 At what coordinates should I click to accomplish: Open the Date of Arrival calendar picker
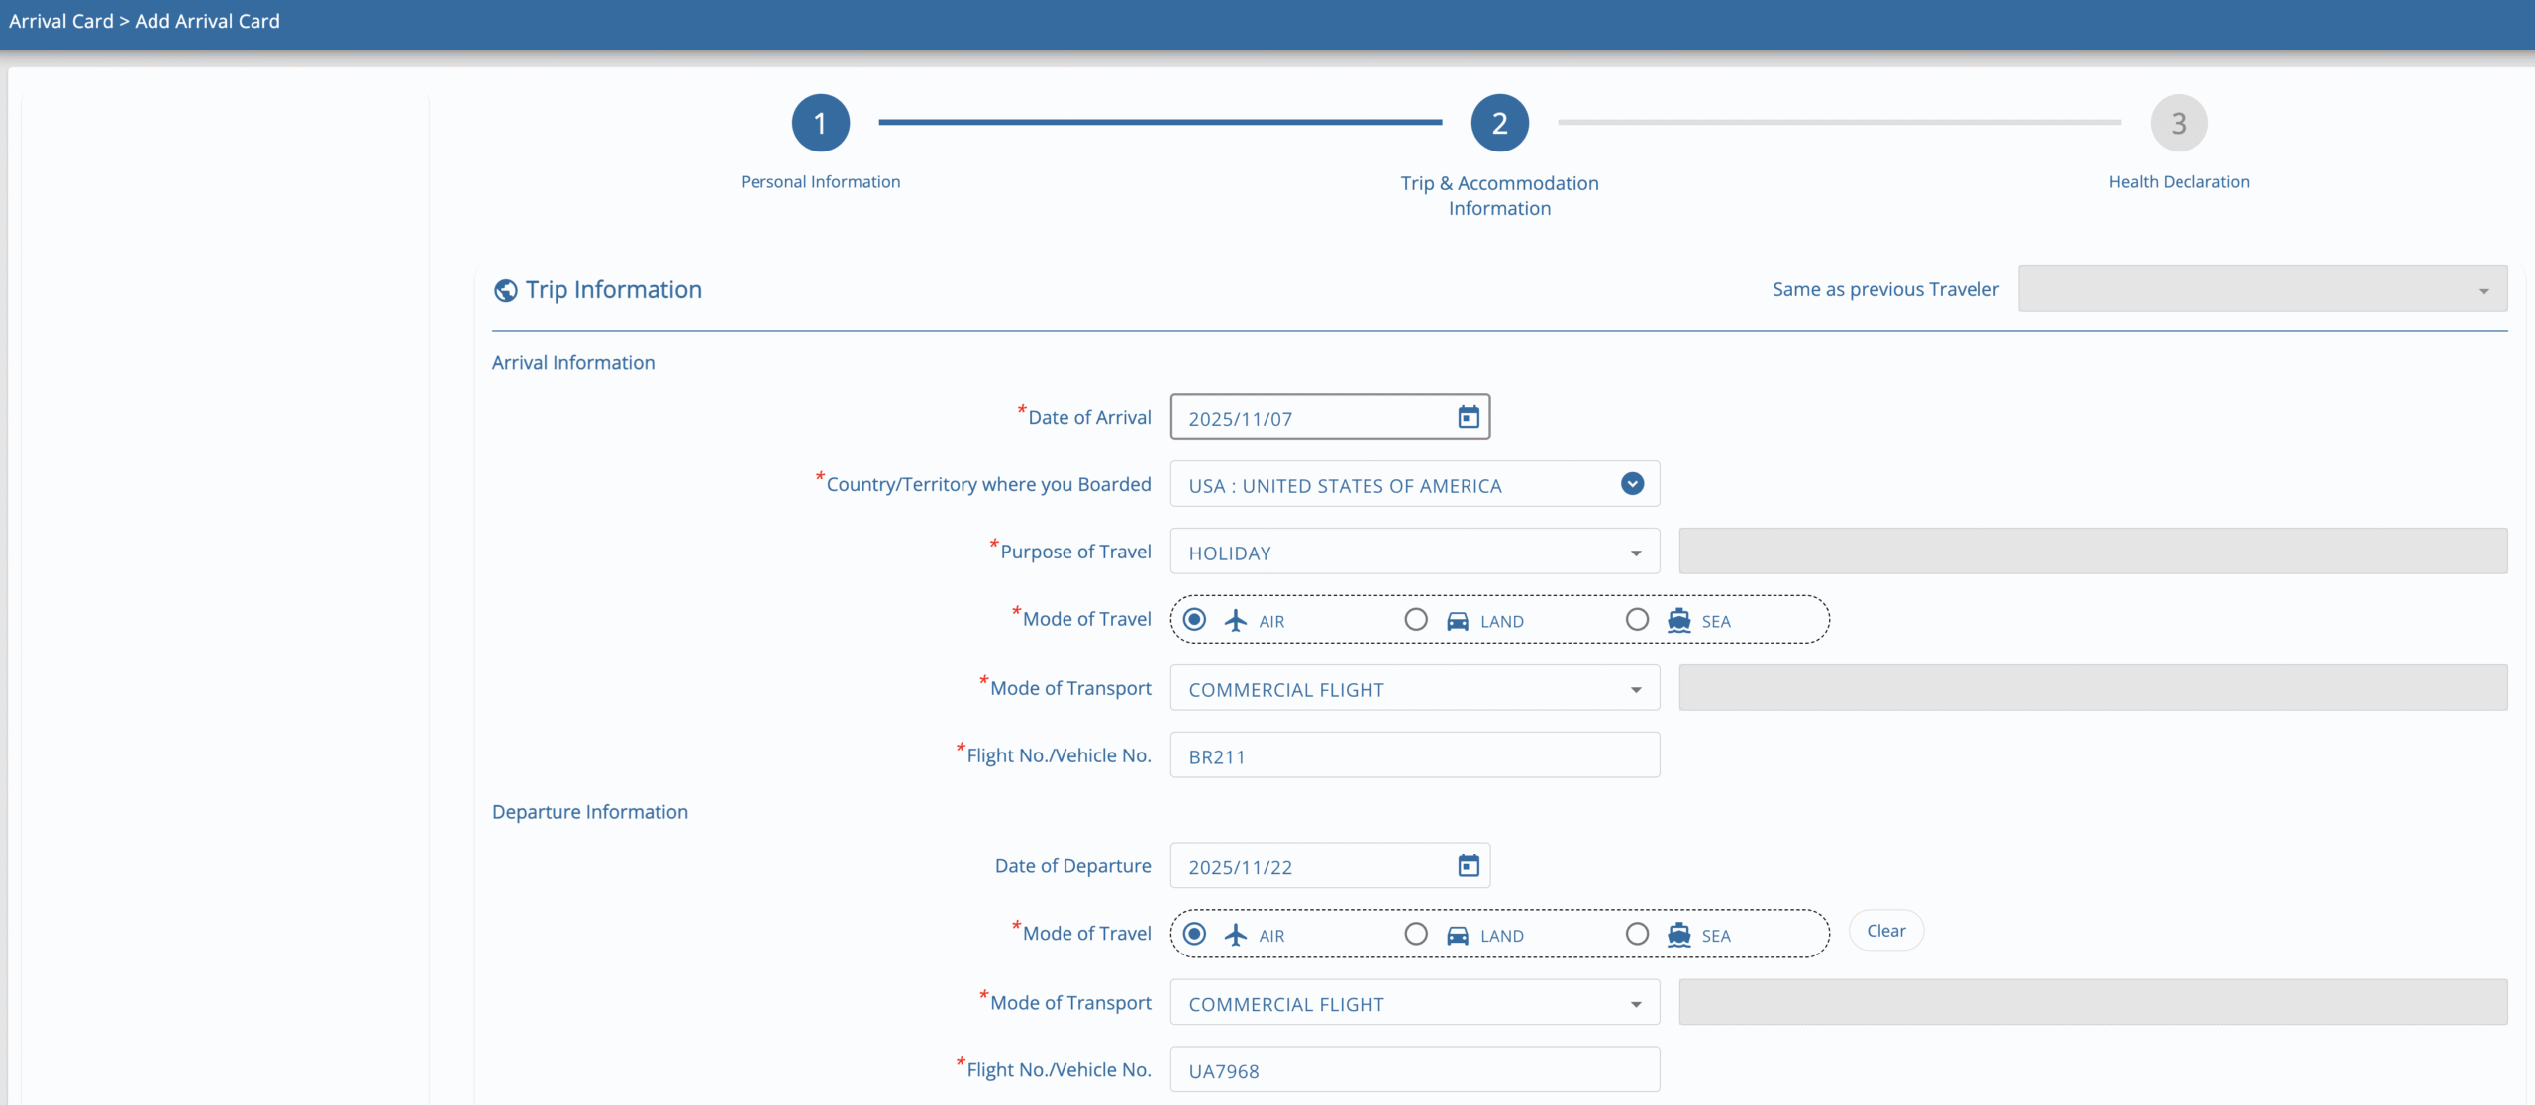(x=1469, y=417)
